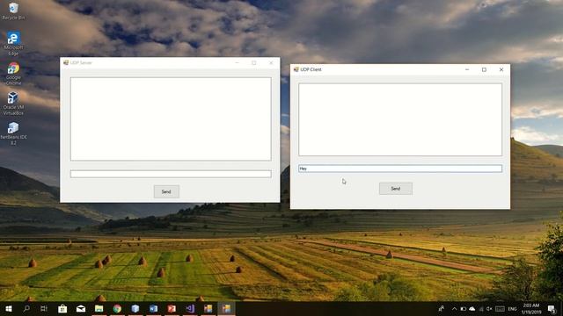Click the muted volume tray icon

click(x=489, y=308)
